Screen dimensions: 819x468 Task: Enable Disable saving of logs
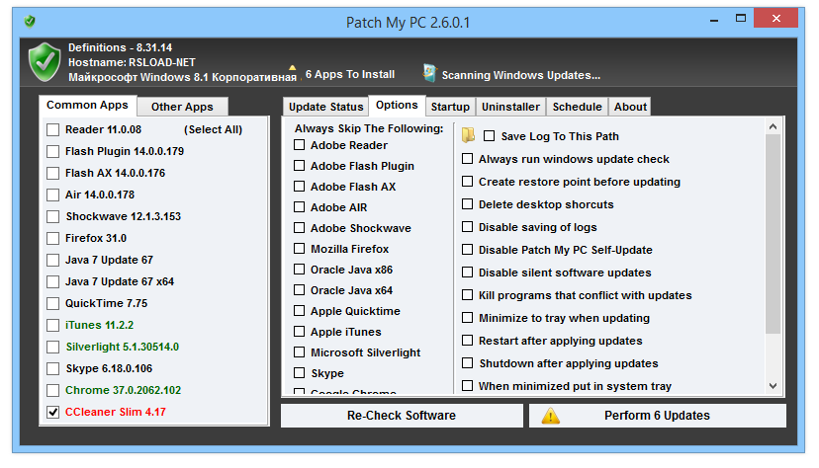point(468,227)
